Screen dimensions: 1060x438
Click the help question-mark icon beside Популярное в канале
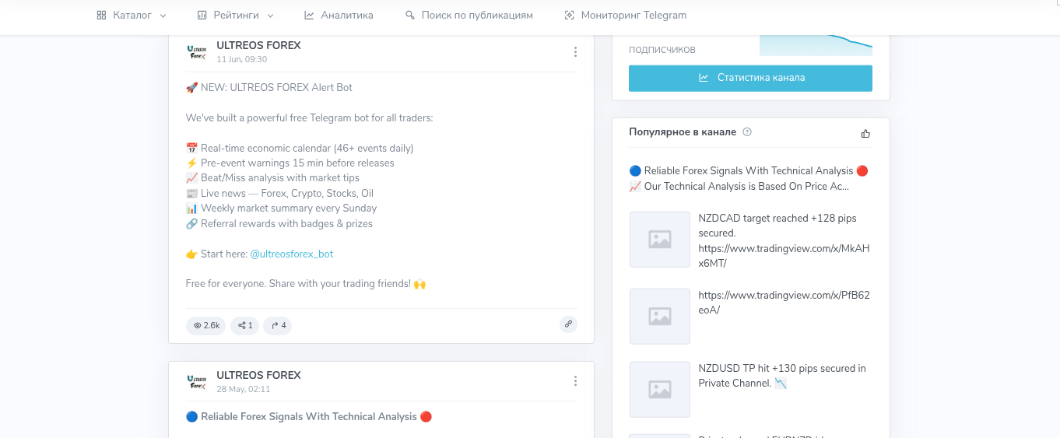click(x=747, y=132)
